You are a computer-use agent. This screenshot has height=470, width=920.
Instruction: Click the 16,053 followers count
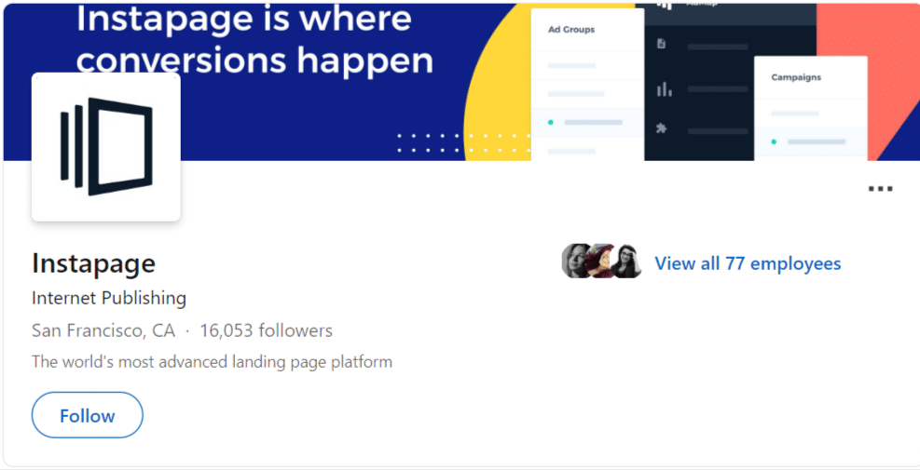pos(267,330)
